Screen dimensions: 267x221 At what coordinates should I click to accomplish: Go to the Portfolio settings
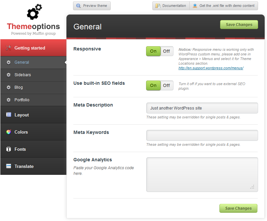33,100
